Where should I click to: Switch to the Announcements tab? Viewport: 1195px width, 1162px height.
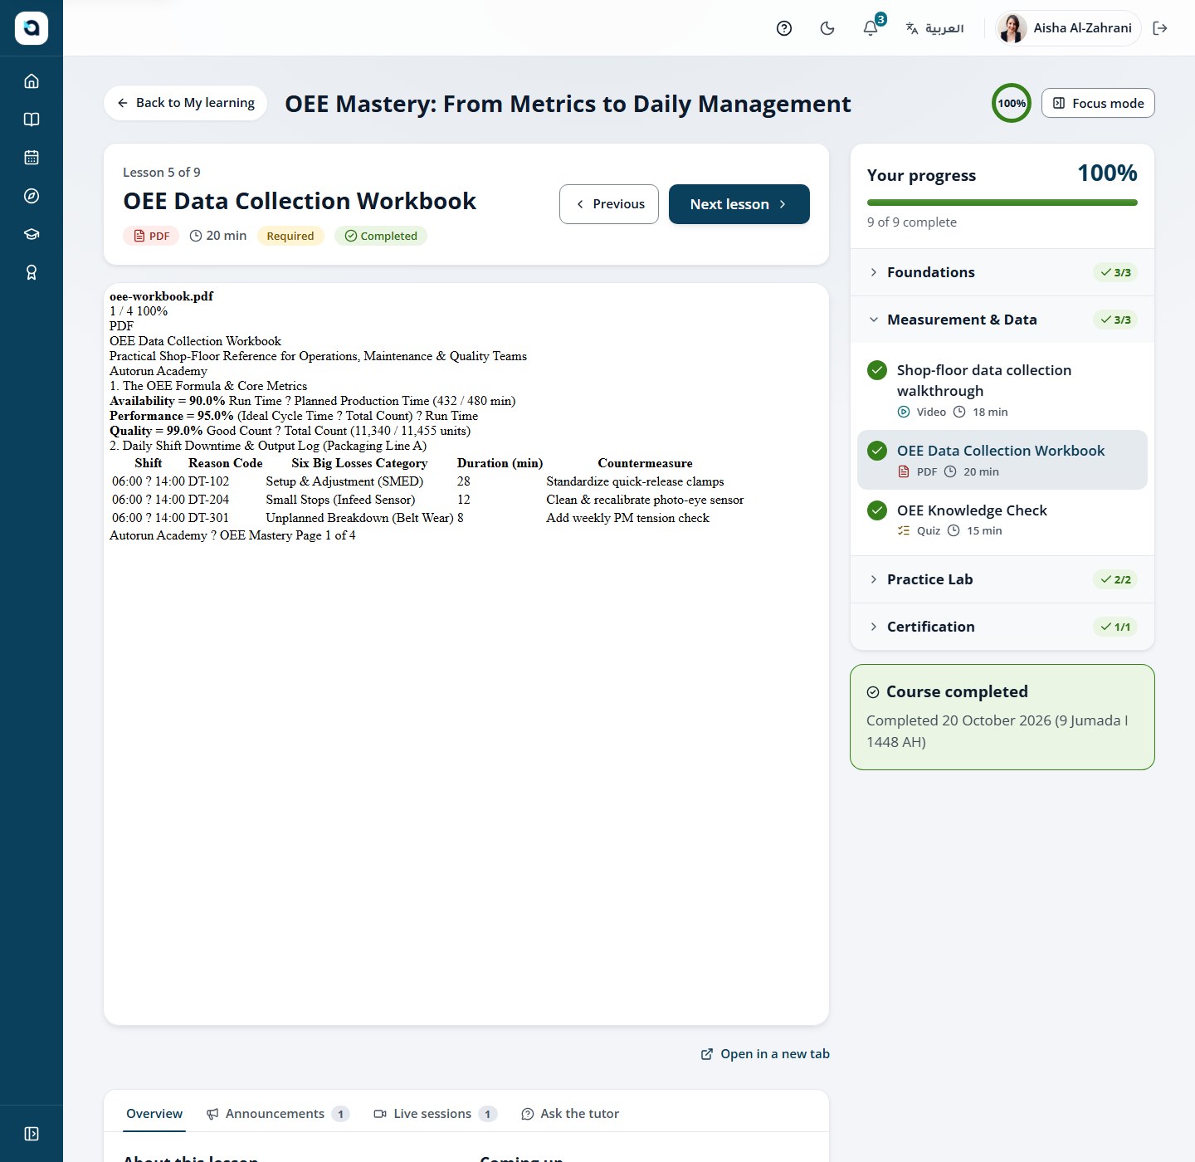point(278,1114)
